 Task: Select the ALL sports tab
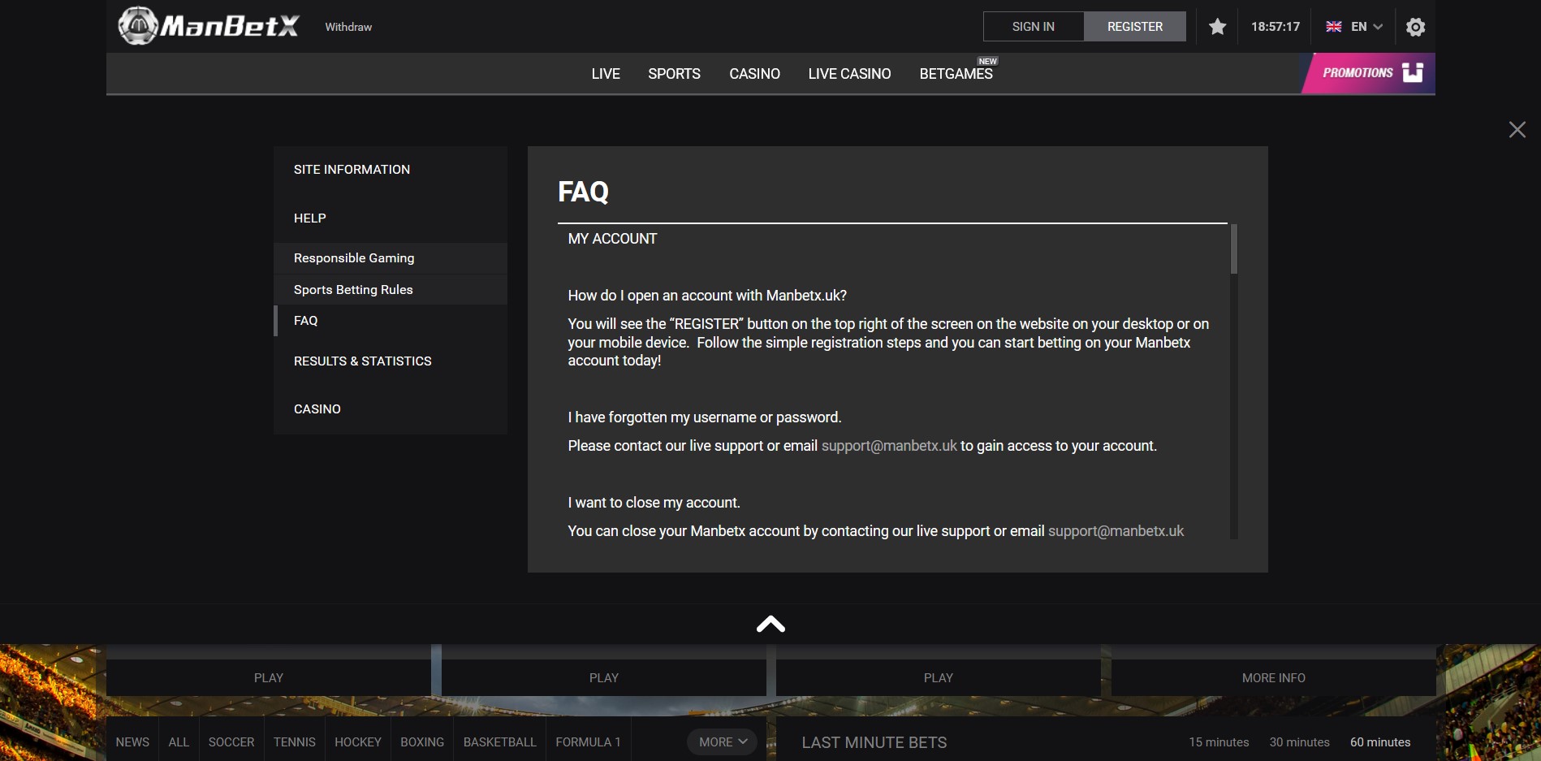click(179, 742)
